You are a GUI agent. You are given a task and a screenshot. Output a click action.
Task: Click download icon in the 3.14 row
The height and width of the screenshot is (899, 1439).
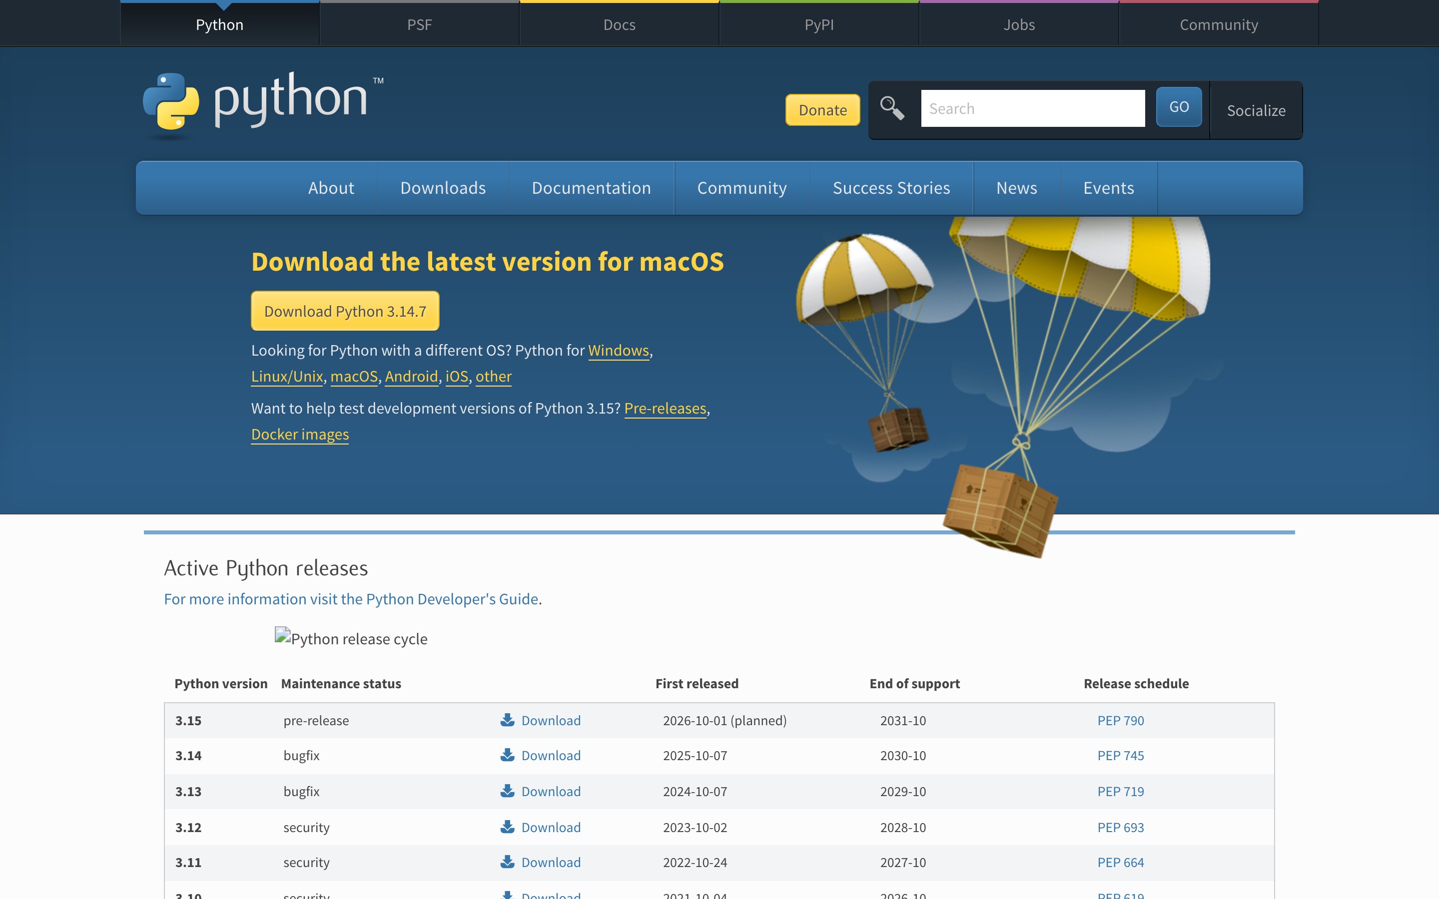(x=507, y=755)
